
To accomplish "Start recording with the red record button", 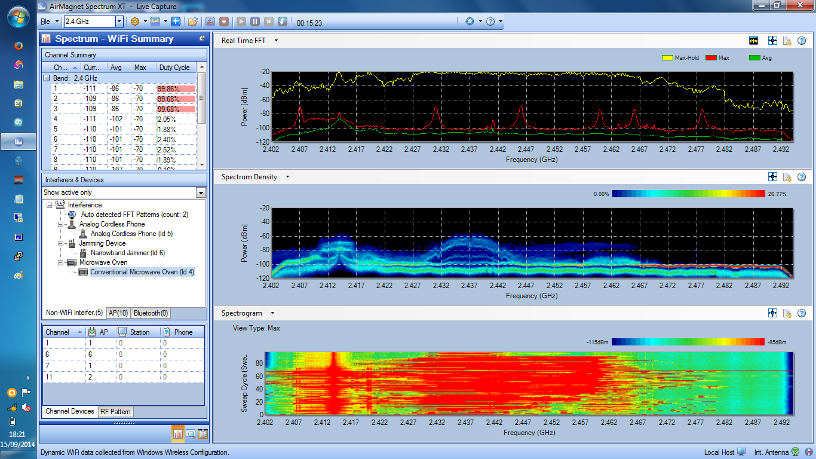I will click(x=224, y=22).
